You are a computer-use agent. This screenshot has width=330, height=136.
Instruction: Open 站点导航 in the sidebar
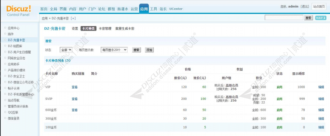coord(14,100)
